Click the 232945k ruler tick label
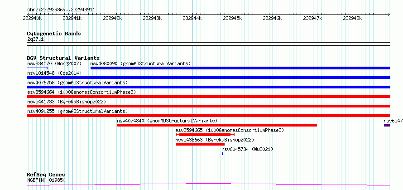Viewport: 403px width, 190px height. click(233, 18)
